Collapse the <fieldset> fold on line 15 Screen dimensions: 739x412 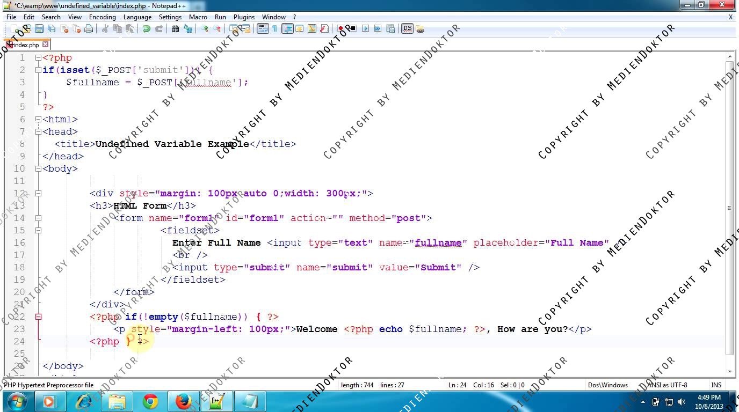(38, 230)
